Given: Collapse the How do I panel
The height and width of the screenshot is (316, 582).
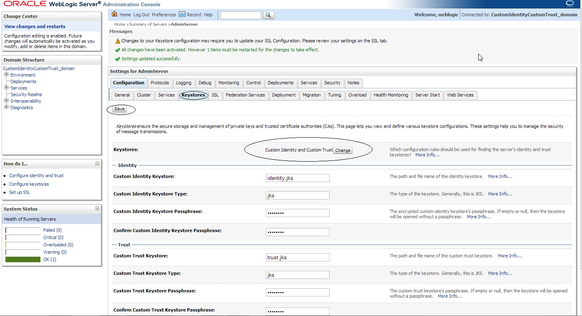Looking at the screenshot, I should coord(97,164).
